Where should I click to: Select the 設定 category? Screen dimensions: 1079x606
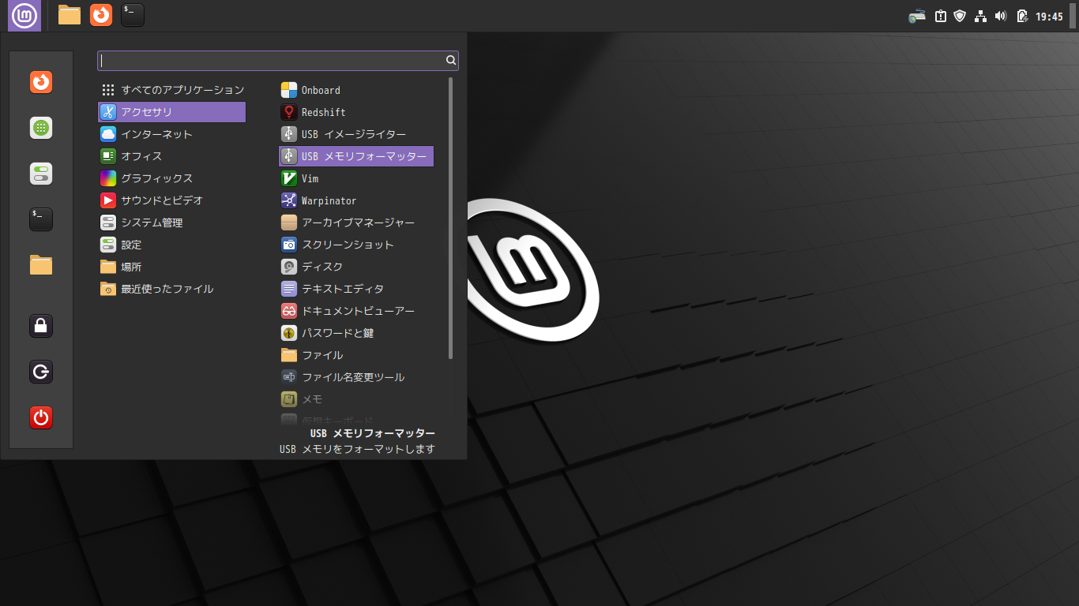(172, 245)
